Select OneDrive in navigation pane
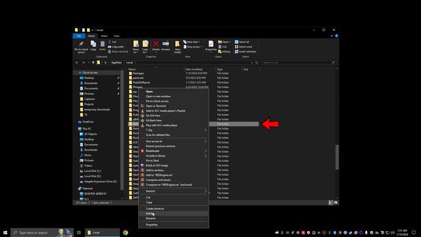 (x=87, y=122)
